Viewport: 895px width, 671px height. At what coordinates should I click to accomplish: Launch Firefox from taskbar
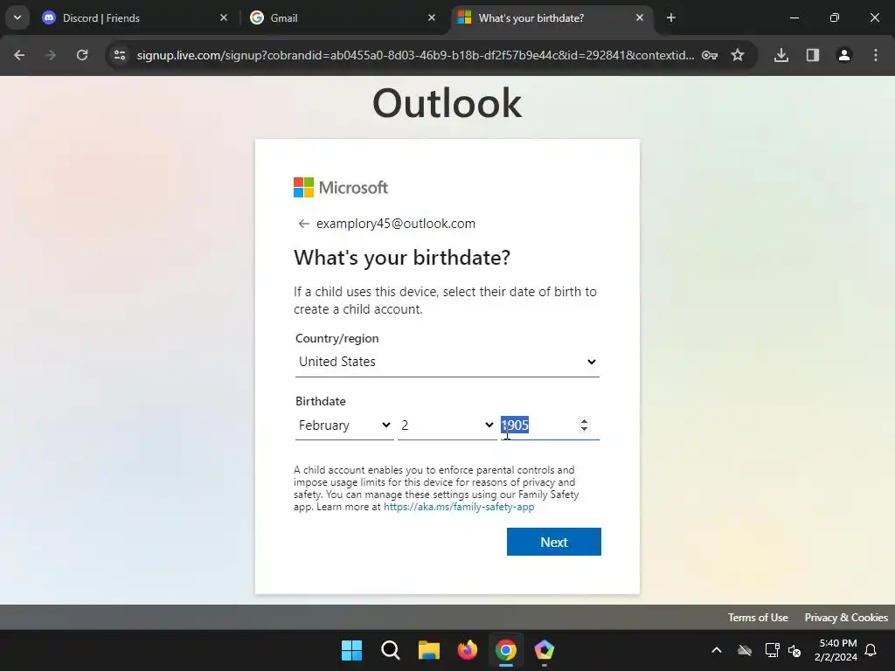click(468, 650)
